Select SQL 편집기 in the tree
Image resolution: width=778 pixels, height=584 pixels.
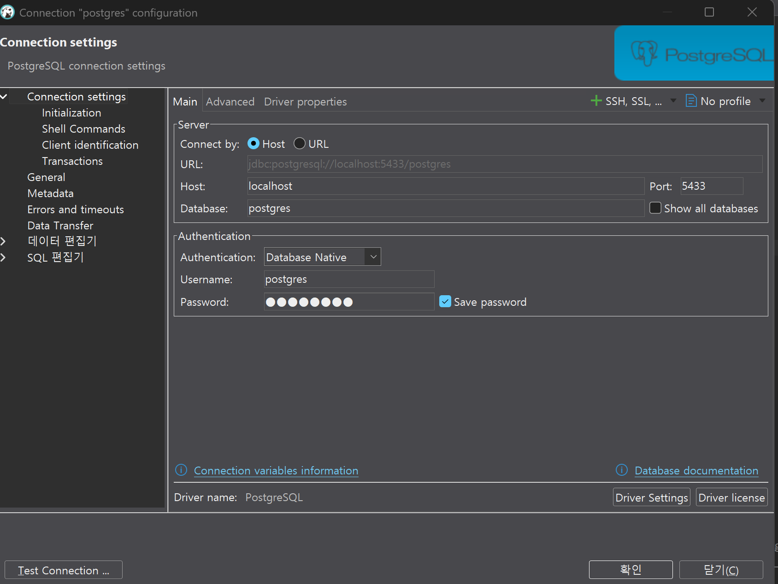click(x=55, y=257)
